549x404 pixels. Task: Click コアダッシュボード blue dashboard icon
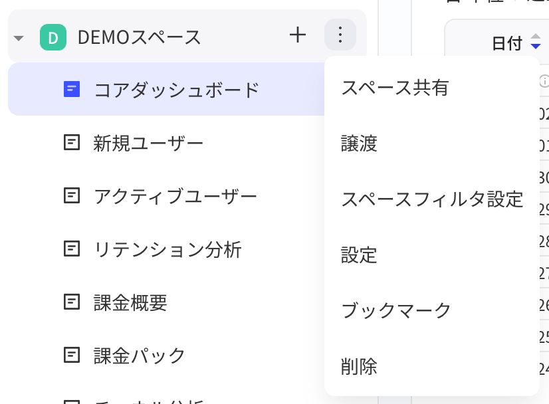tap(72, 89)
